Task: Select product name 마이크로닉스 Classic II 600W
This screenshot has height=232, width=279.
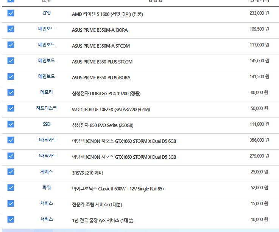Action: 118,189
